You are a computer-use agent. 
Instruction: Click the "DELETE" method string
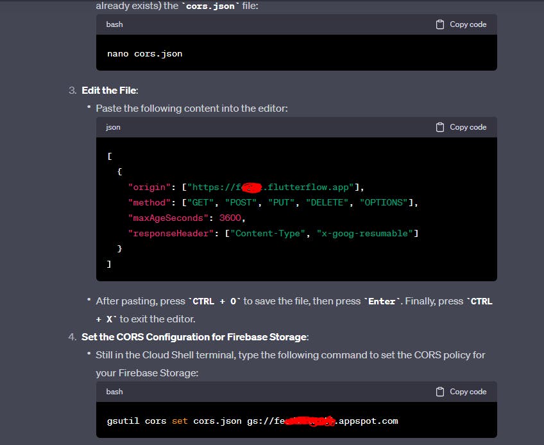(x=327, y=202)
